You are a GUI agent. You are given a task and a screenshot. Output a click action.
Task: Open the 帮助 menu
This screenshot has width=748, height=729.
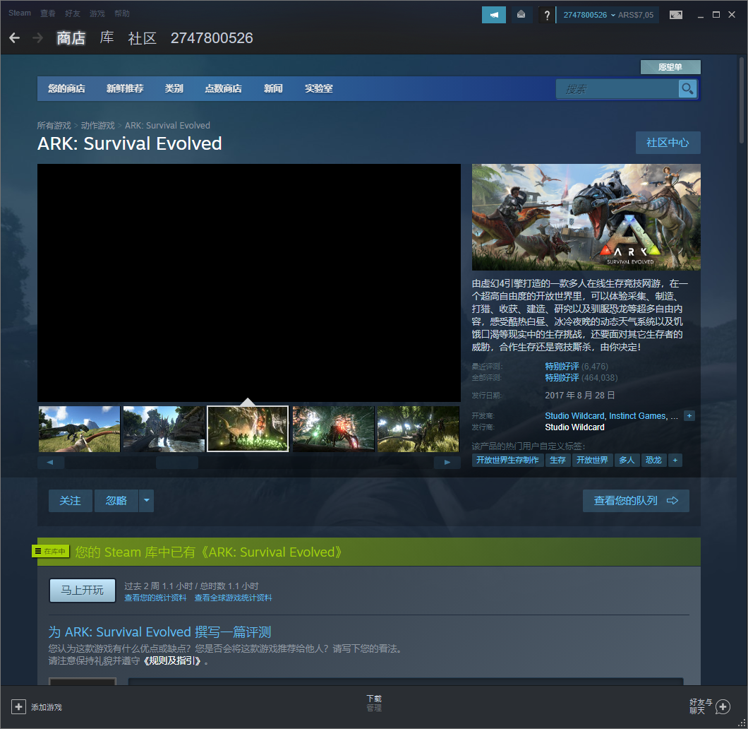(x=122, y=13)
